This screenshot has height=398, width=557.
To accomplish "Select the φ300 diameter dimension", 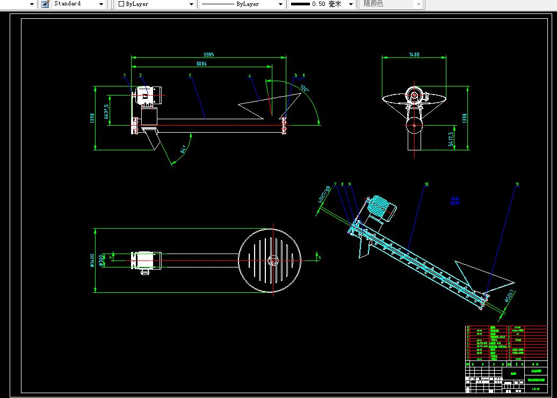I will [x=101, y=260].
